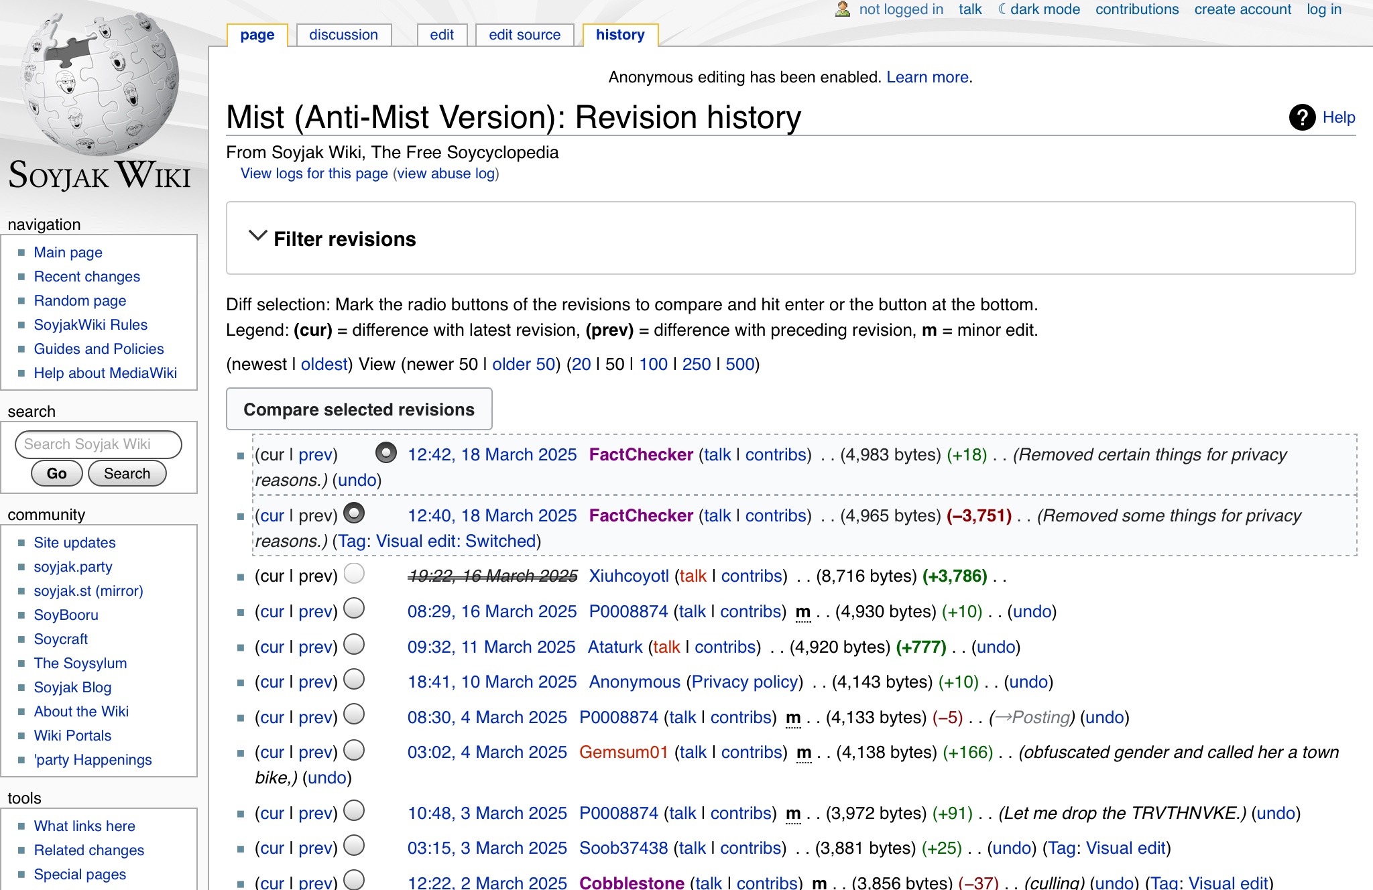The height and width of the screenshot is (890, 1373).
Task: Click prev for 08:29, 16 March revision
Action: pos(316,611)
